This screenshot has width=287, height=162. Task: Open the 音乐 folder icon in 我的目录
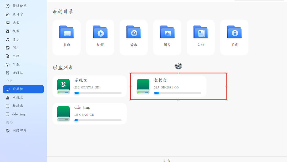[134, 32]
